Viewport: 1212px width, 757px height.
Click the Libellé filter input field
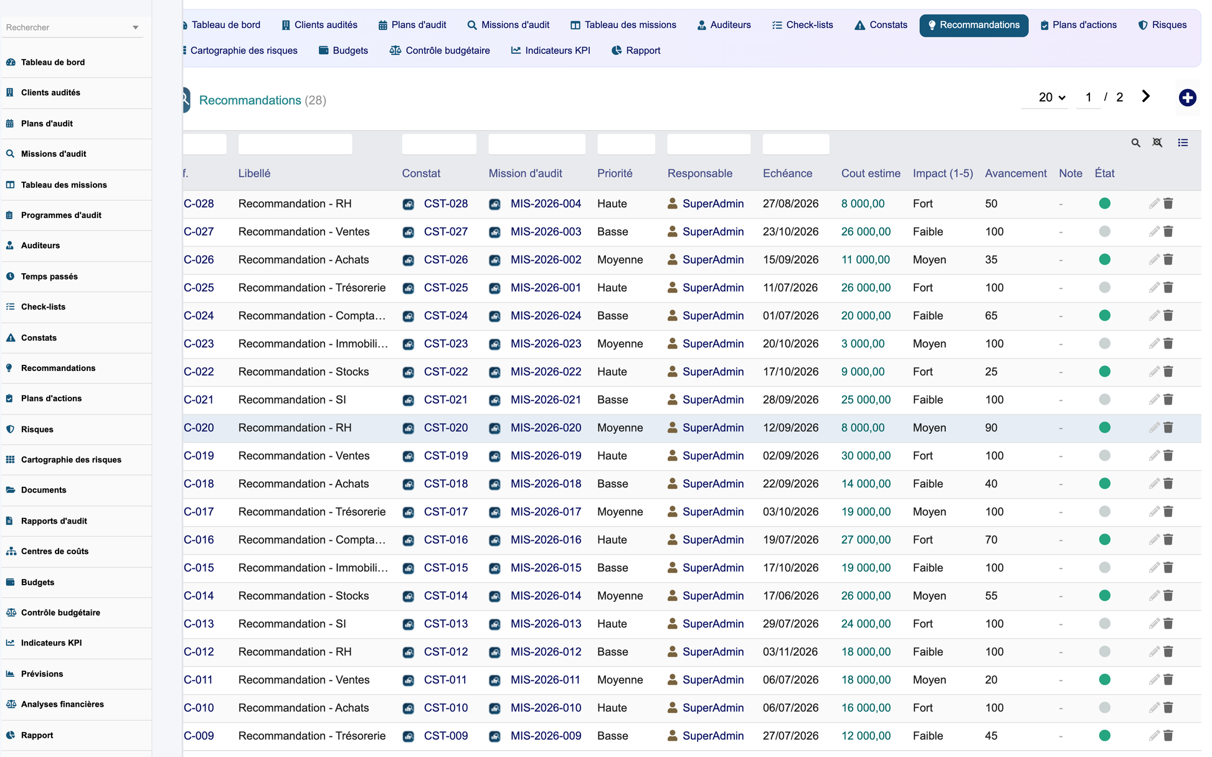(295, 144)
